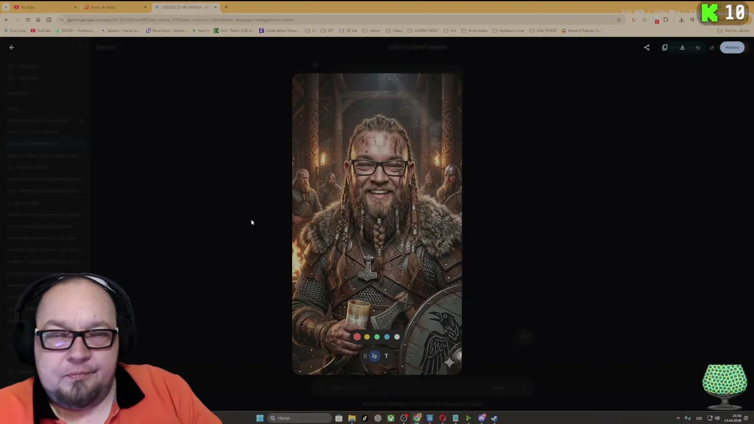Open the Kick / Twitch VOD bookmark

coord(233,31)
